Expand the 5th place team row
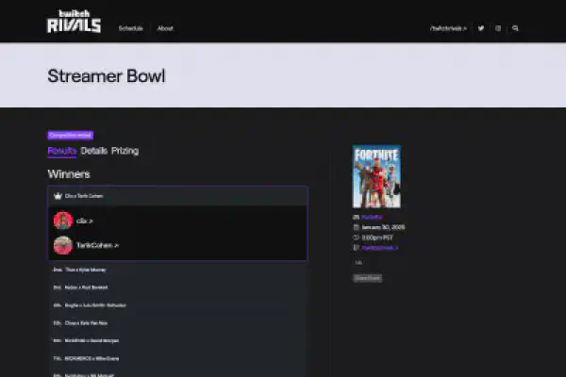566x377 pixels. point(177,323)
